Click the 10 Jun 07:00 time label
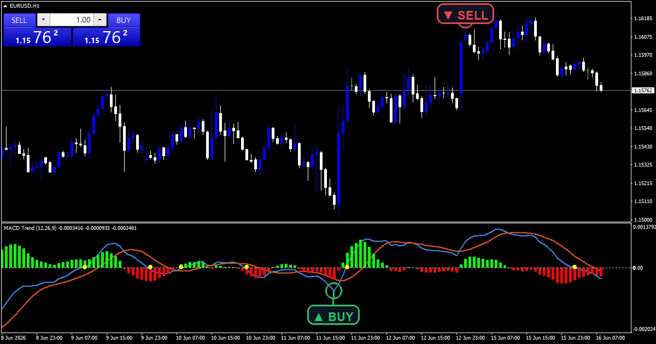 coord(190,338)
